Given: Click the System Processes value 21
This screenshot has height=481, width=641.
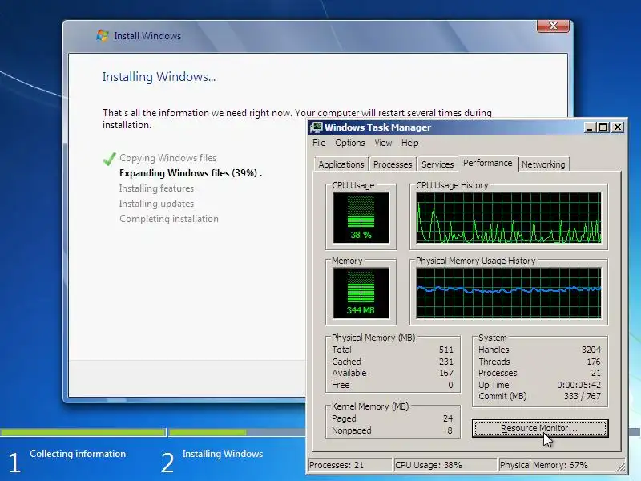Looking at the screenshot, I should 596,373.
